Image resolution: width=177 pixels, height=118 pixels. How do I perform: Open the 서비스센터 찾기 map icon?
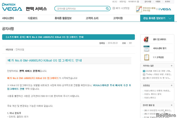(147, 48)
